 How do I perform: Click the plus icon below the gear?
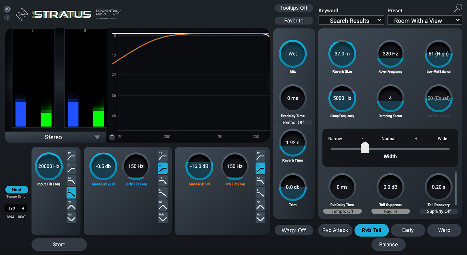click(7, 18)
